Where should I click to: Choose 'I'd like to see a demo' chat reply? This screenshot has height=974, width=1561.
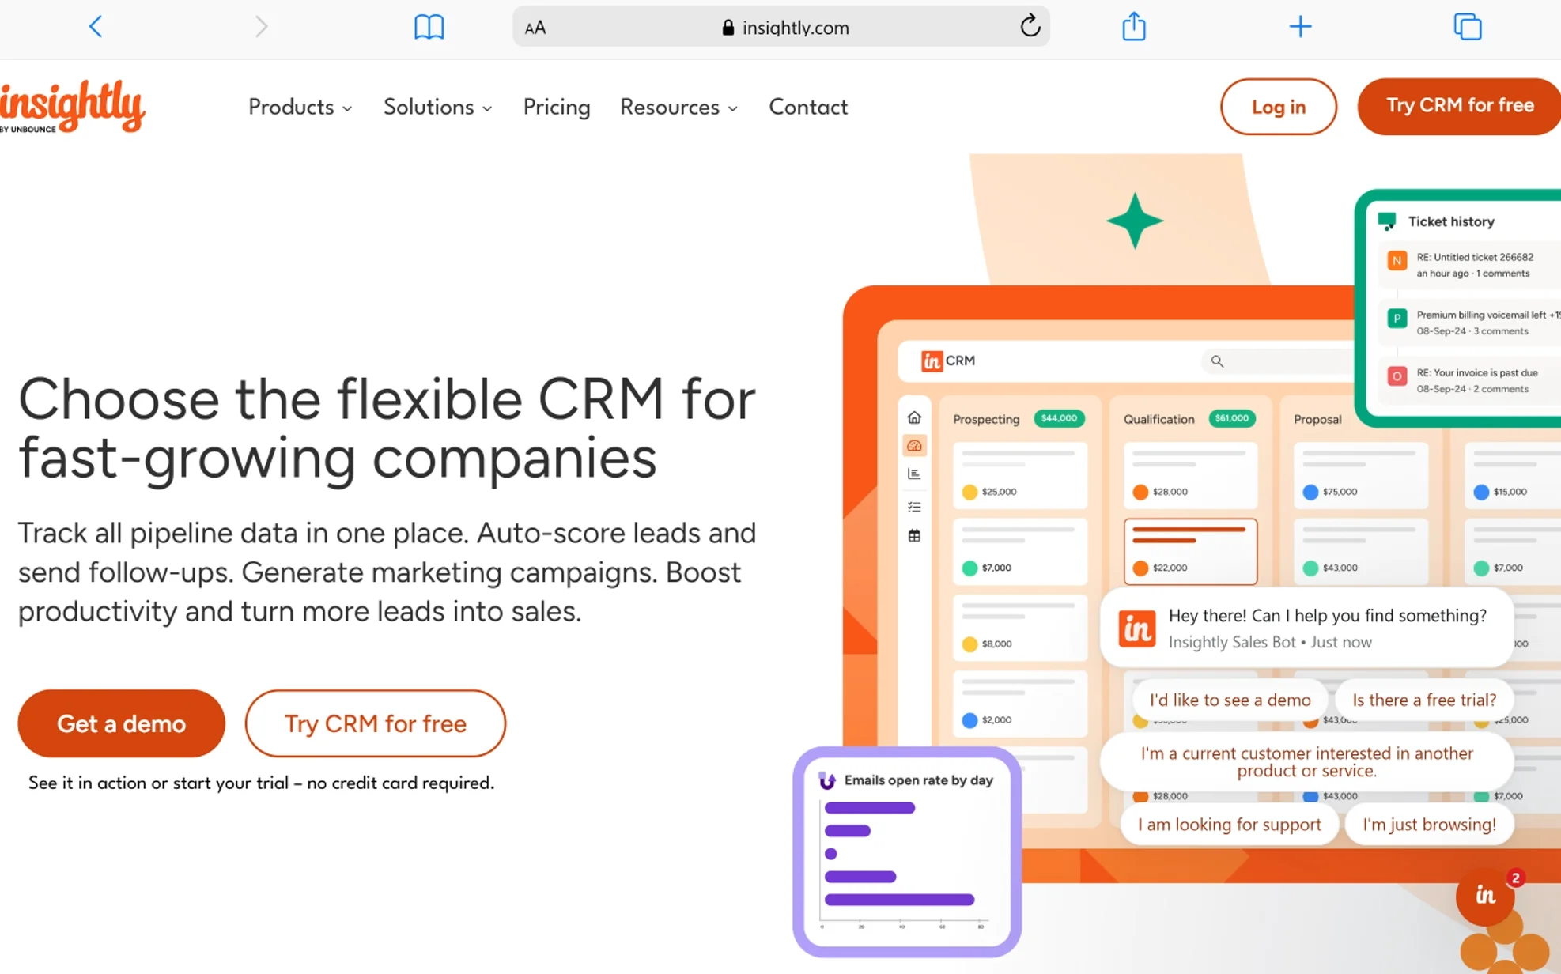coord(1230,700)
